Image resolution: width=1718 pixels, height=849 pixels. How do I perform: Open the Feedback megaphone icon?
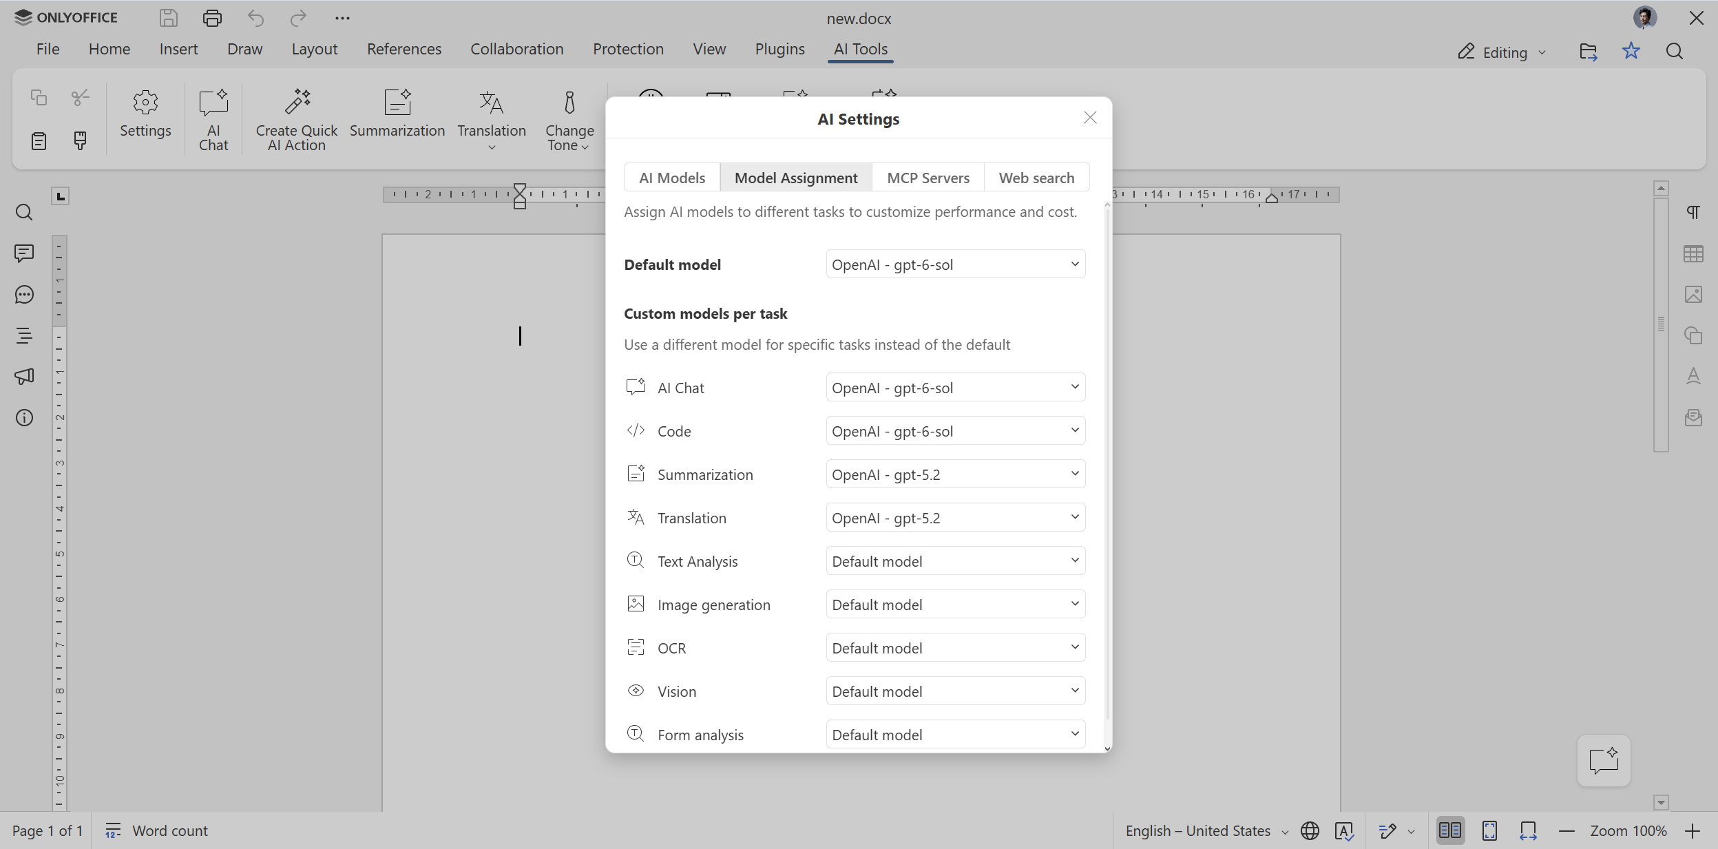point(24,377)
